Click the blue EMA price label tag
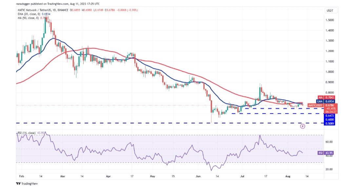 point(329,102)
